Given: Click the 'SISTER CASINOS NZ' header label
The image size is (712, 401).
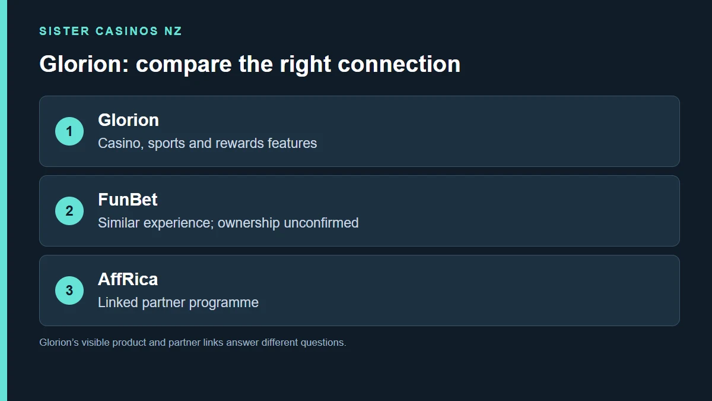Looking at the screenshot, I should 110,31.
